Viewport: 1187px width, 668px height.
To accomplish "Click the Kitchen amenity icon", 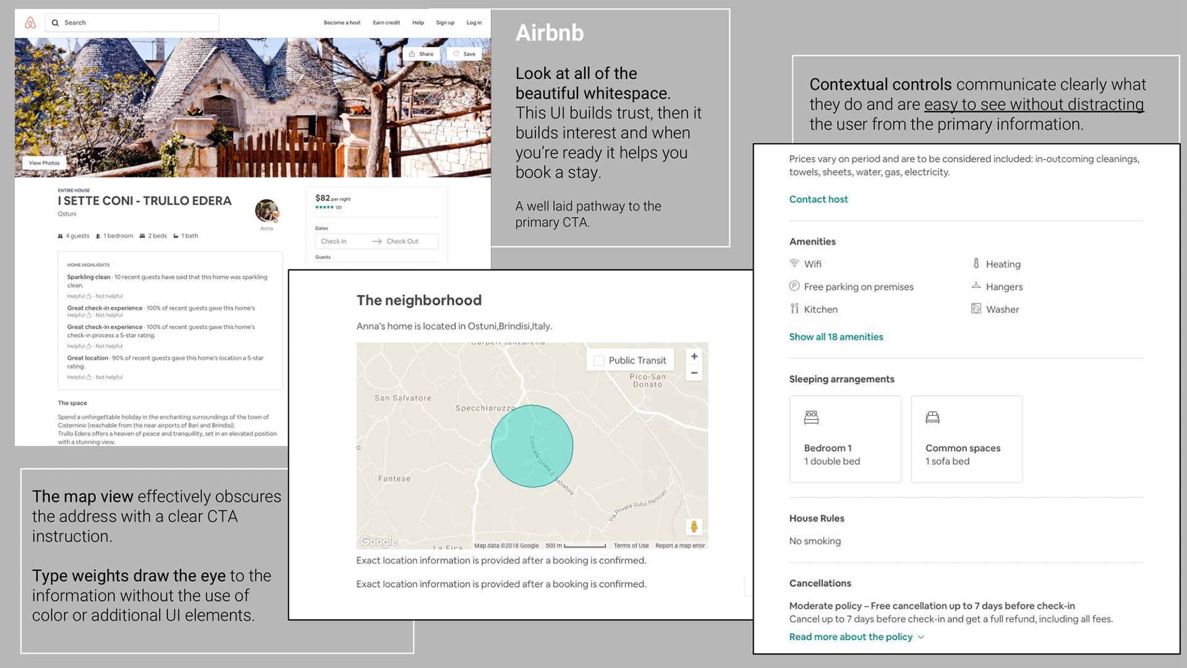I will click(794, 309).
